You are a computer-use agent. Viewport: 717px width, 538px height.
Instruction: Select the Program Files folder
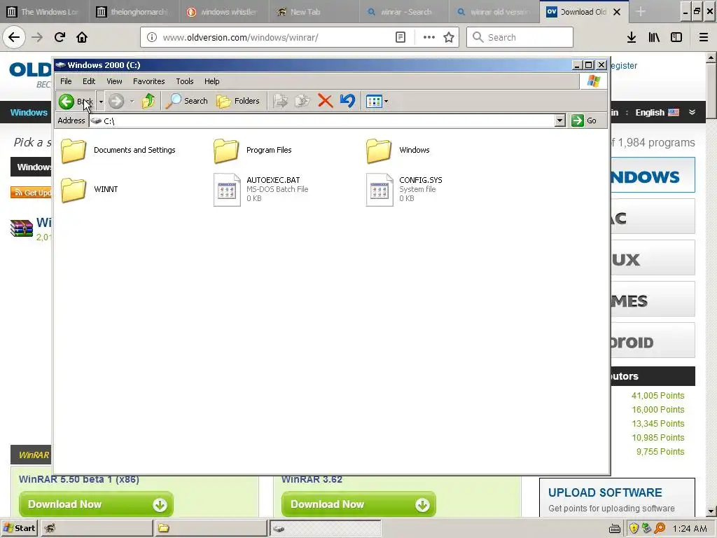253,150
